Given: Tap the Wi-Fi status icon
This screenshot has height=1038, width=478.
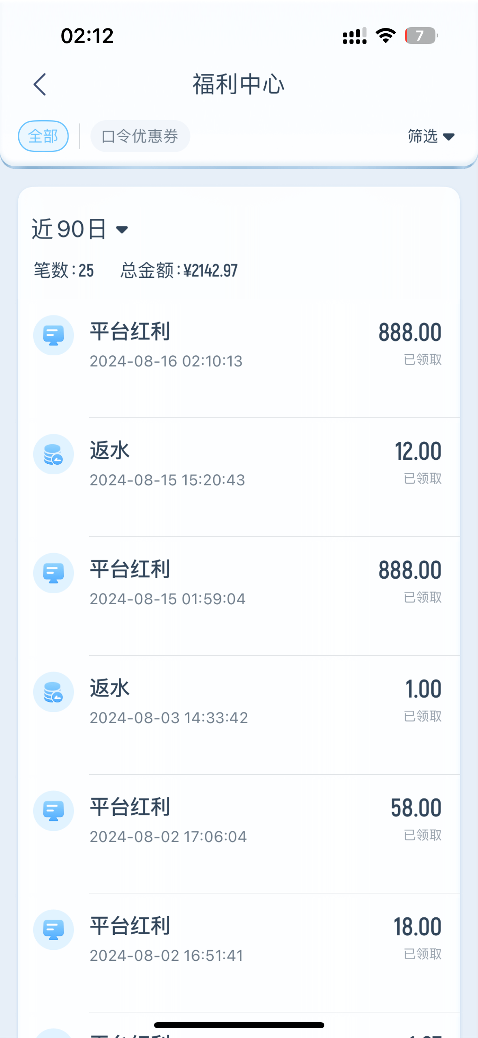Looking at the screenshot, I should [386, 36].
